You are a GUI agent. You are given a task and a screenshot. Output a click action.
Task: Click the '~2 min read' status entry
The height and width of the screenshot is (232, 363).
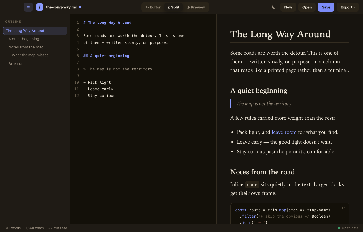(58, 228)
